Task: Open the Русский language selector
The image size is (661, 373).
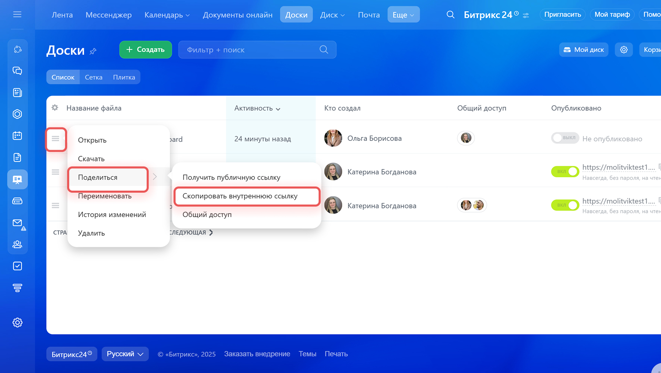Action: pos(125,354)
